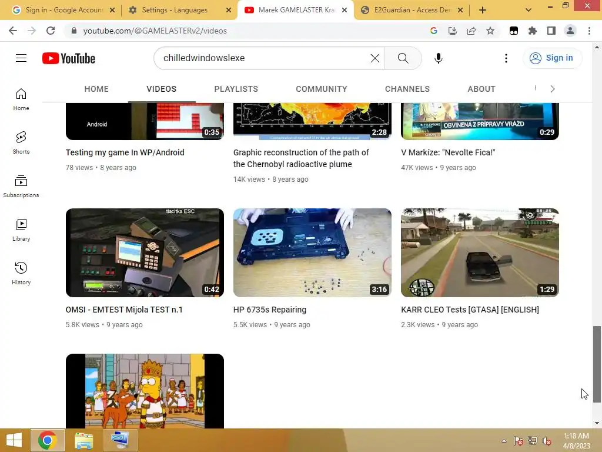Open 'Graphic reconstruction of the path' video title
The height and width of the screenshot is (452, 602).
[x=301, y=158]
